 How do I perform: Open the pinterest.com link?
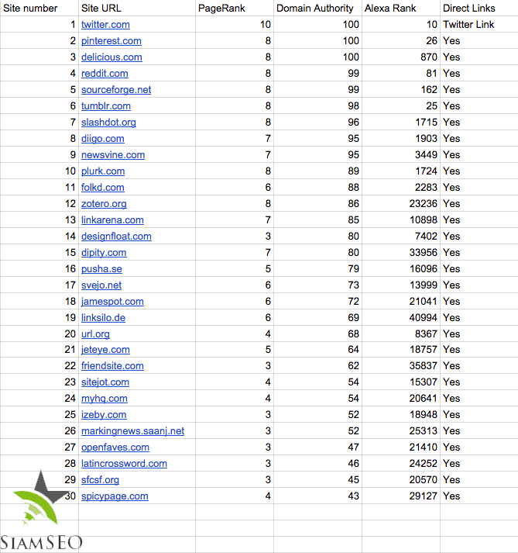[x=111, y=41]
